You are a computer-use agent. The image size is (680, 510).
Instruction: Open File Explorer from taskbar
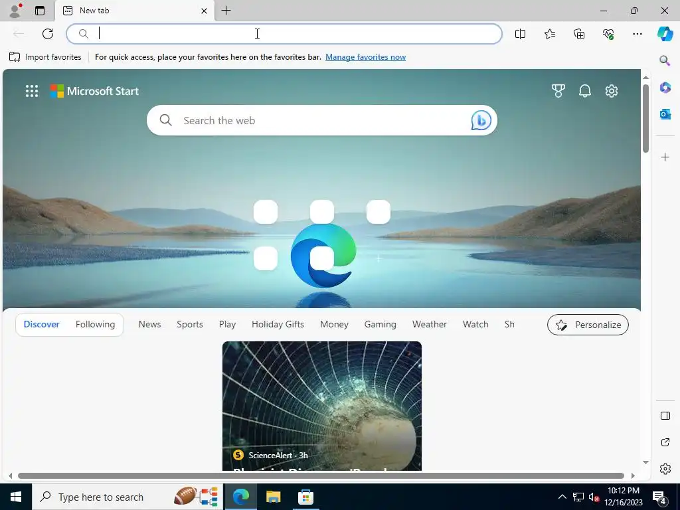[273, 497]
